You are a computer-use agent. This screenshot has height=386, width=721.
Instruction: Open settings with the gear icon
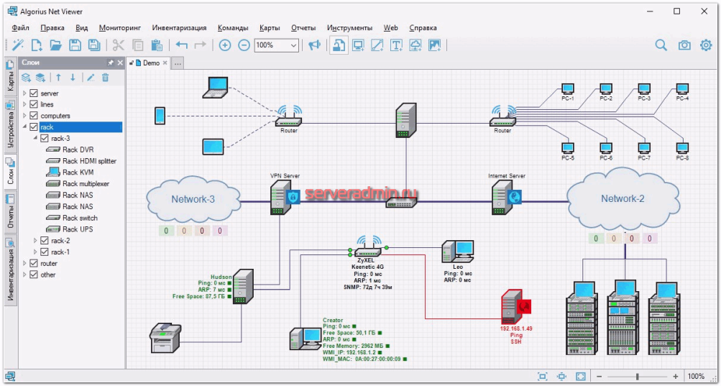(706, 45)
